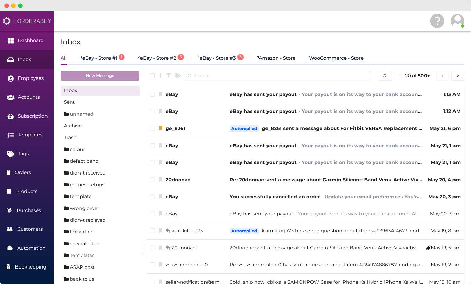Open the wrong order folder
This screenshot has height=284, width=471.
click(x=100, y=208)
